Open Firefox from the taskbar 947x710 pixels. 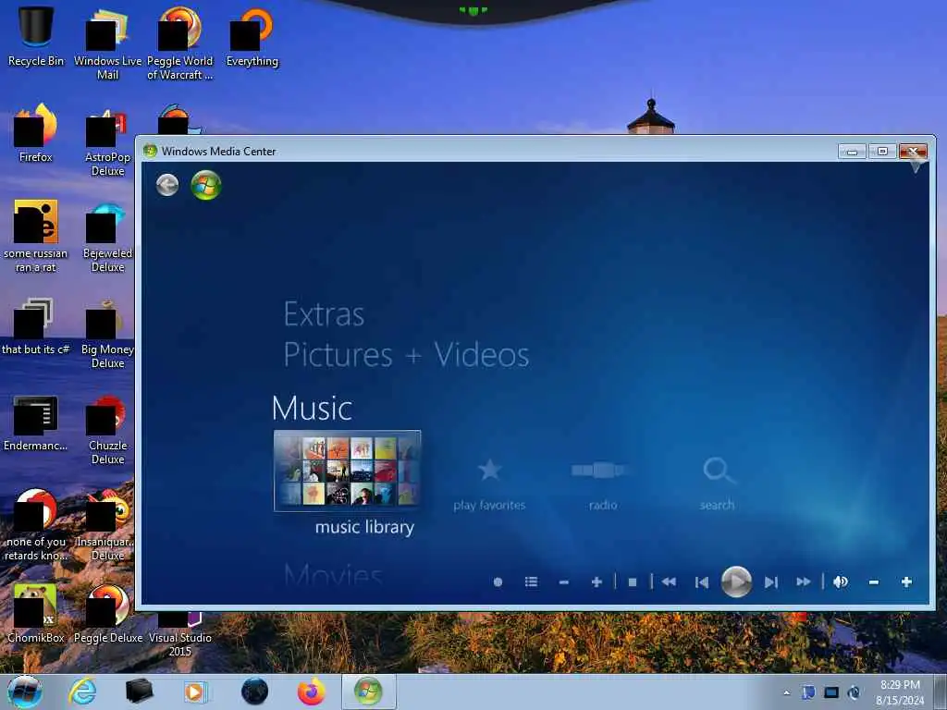click(311, 692)
